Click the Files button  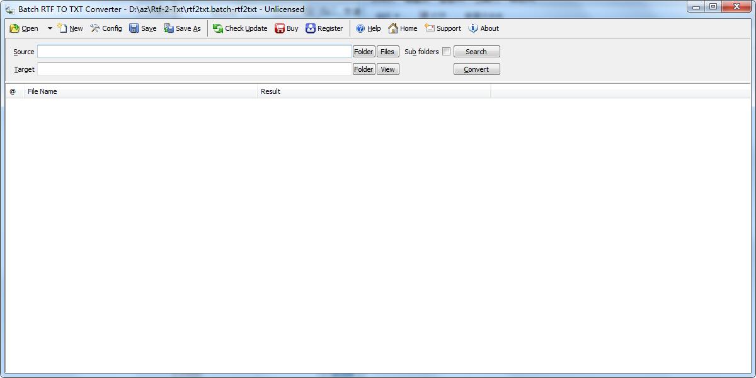(387, 52)
